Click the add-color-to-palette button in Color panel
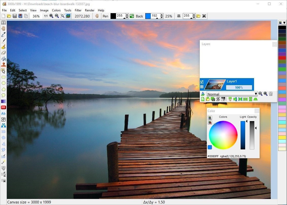This screenshot has width=287, height=205. 210,118
